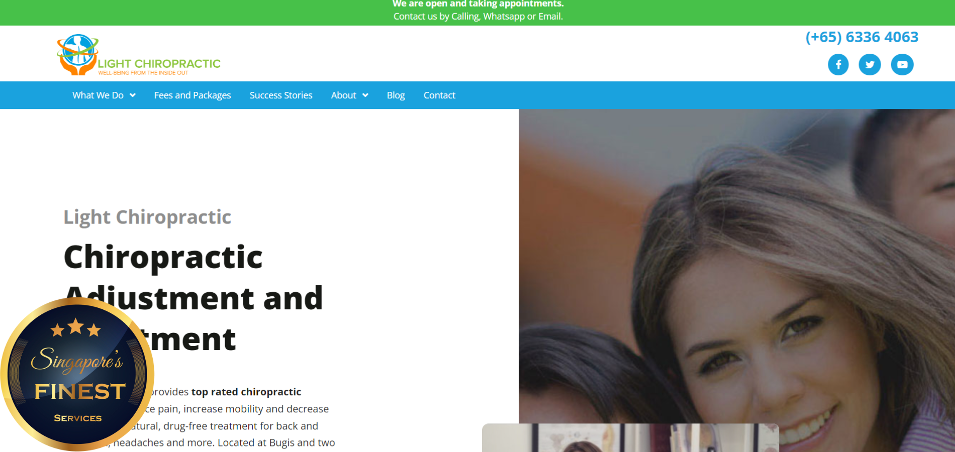Click the green open-for-appointments banner
This screenshot has width=955, height=452.
coord(477,12)
